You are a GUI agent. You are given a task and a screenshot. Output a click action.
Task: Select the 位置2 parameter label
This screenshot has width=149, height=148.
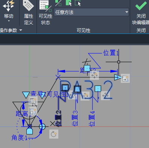(x=58, y=118)
